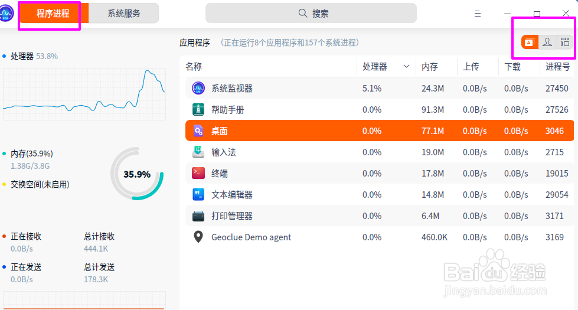Show all processes grid filter icon
578x310 pixels.
(x=565, y=42)
